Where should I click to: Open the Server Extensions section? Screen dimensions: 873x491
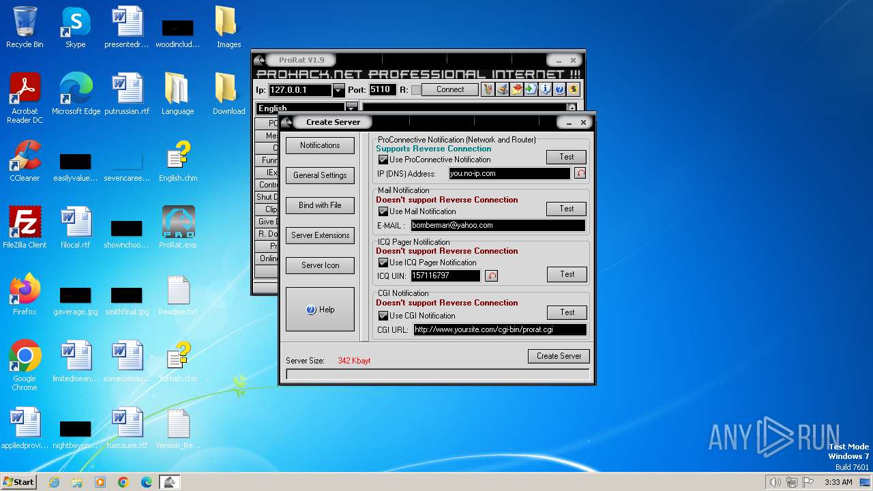[320, 235]
